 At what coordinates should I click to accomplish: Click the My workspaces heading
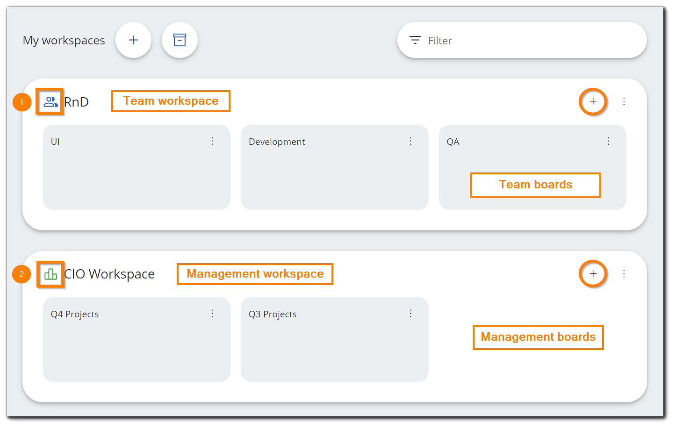click(x=64, y=41)
